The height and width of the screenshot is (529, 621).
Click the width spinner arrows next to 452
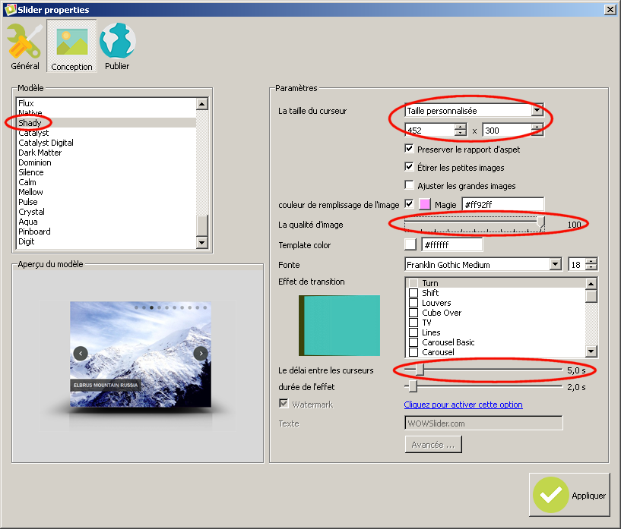point(460,130)
